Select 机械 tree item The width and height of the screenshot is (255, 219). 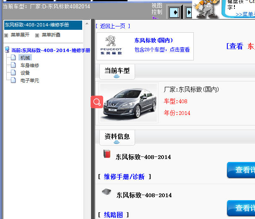25,58
